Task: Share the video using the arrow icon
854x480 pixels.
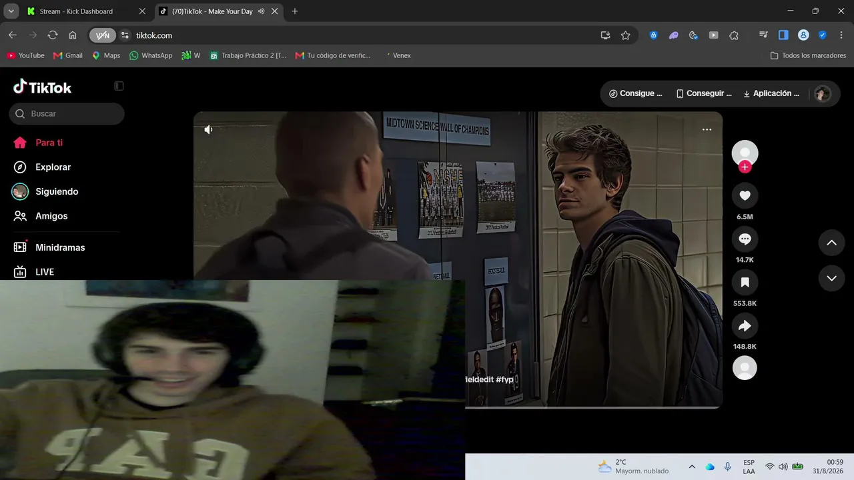Action: (x=745, y=325)
